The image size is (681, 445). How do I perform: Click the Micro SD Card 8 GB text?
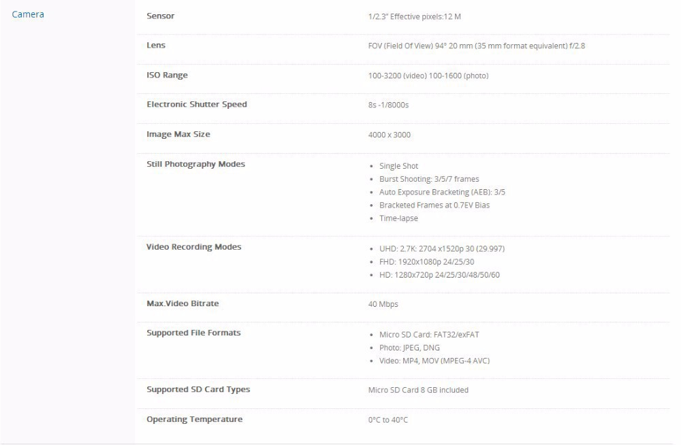(x=418, y=390)
